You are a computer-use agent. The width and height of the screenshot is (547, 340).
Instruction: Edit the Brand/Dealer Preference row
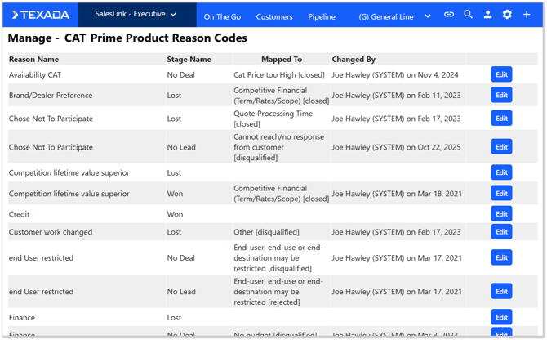(x=501, y=95)
